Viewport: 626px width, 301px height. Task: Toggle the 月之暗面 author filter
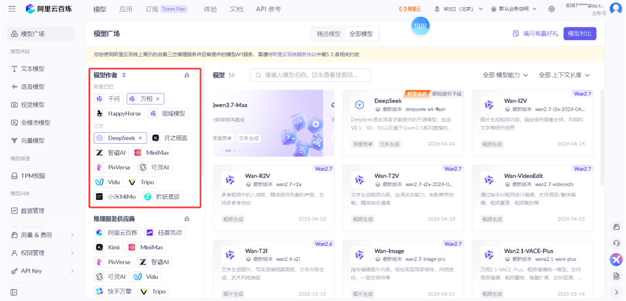click(x=171, y=138)
